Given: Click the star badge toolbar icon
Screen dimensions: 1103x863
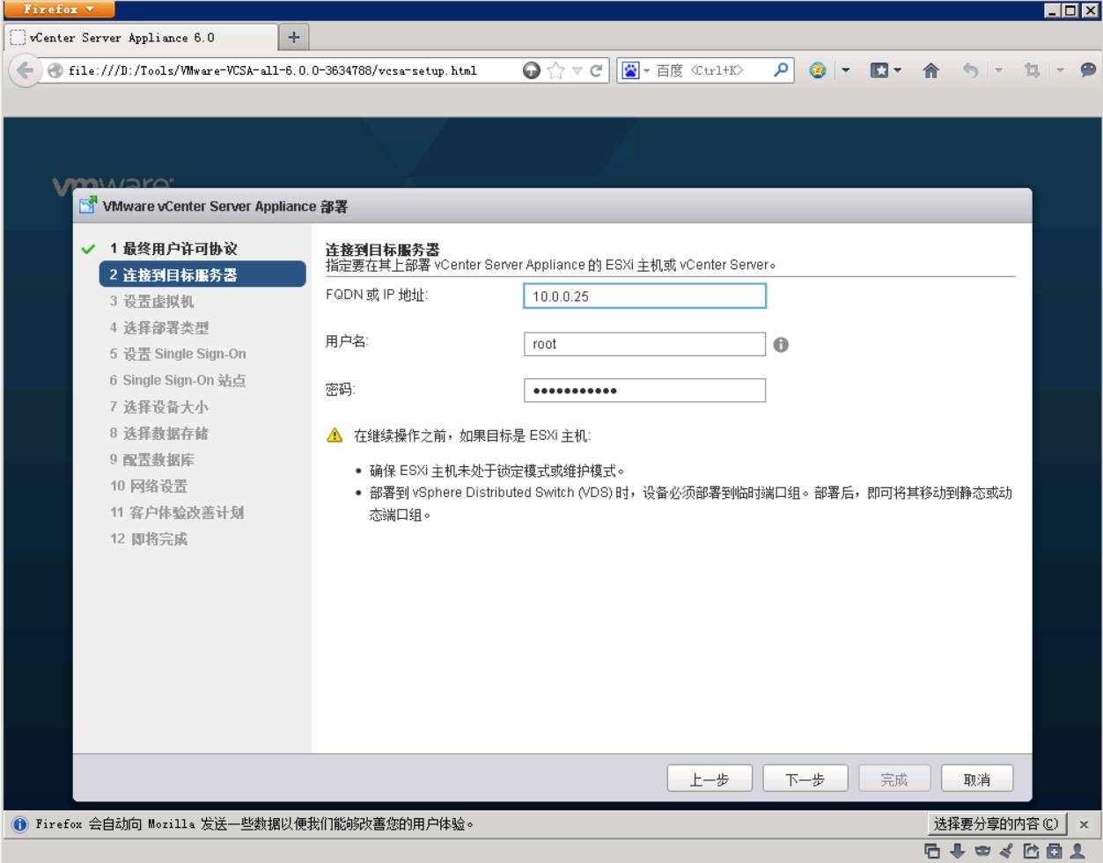Looking at the screenshot, I should tap(818, 70).
